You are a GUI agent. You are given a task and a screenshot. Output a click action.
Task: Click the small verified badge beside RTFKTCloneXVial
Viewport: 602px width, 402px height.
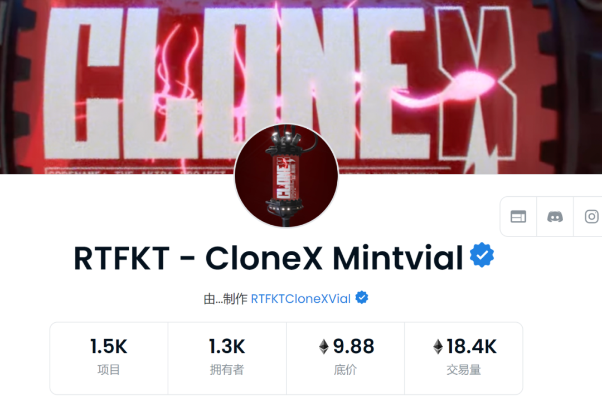pos(362,298)
